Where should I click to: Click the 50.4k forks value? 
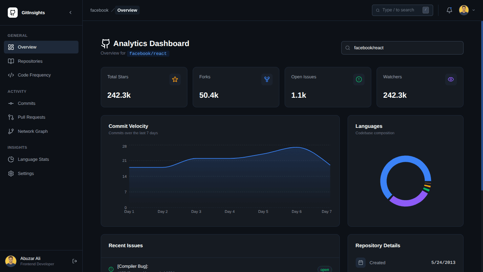[209, 95]
